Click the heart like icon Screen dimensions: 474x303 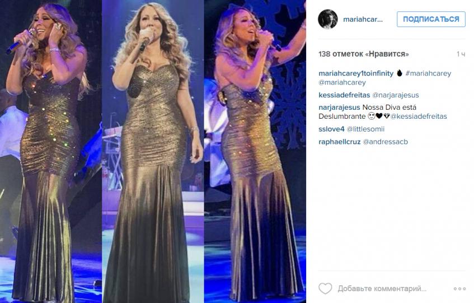[x=325, y=288]
